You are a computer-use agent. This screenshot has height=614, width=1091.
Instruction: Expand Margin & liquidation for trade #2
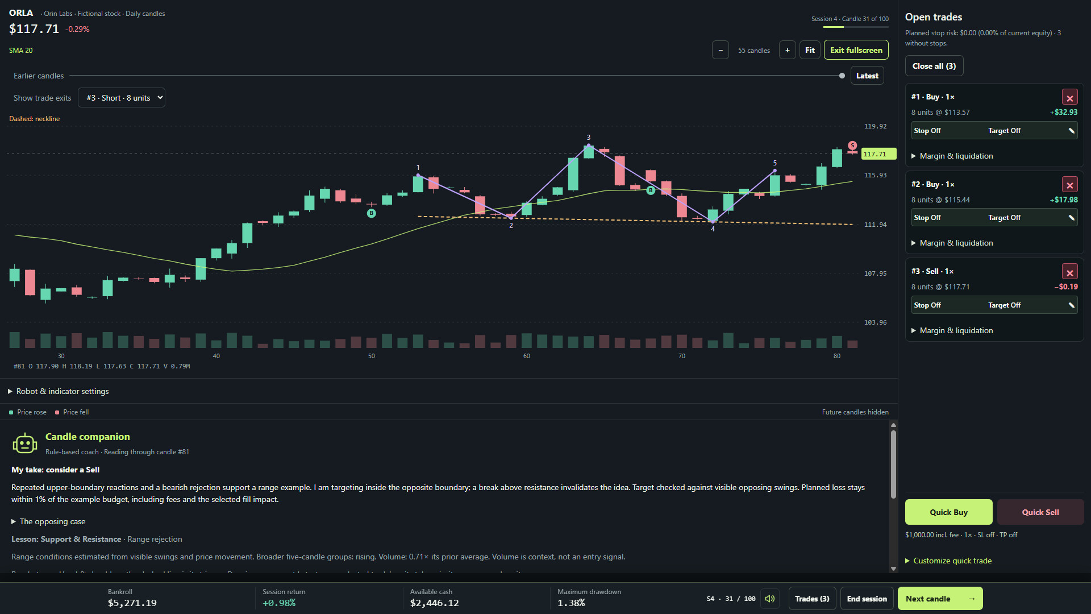click(952, 243)
